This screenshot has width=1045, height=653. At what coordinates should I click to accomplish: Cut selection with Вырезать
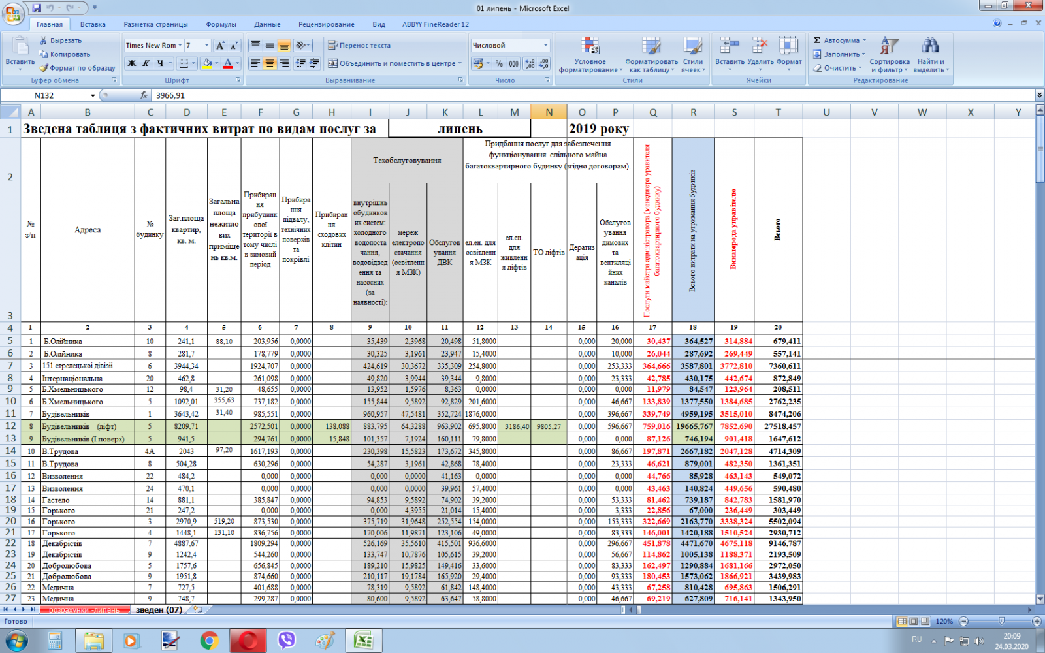click(x=61, y=40)
